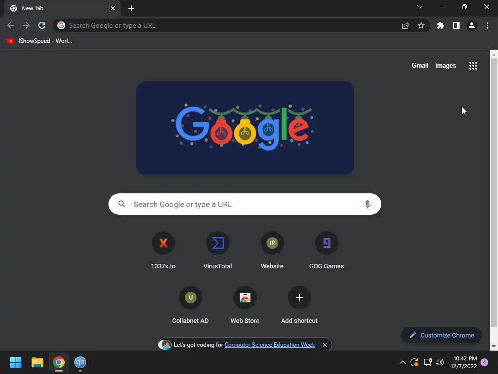Bookmark this tab with the star icon
The height and width of the screenshot is (374, 498).
point(421,25)
